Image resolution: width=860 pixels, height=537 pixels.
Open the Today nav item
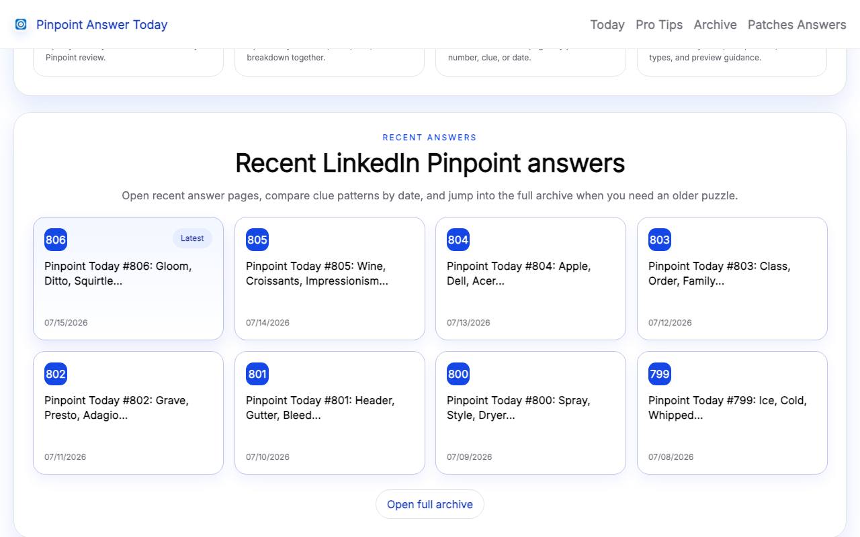click(x=607, y=24)
